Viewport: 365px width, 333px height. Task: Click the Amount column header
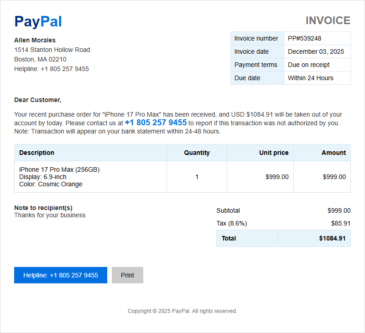334,153
